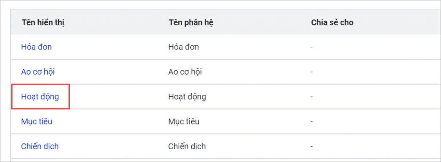The image size is (441, 162).
Task: Click the Chia sẻ cho dash for Hoạt động
Action: click(x=312, y=97)
